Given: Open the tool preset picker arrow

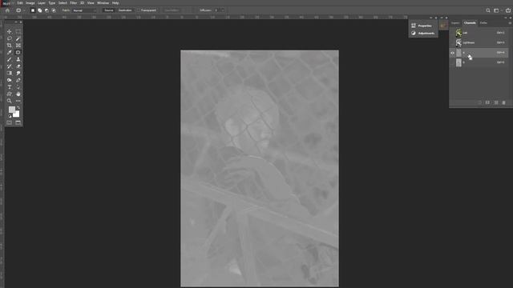Looking at the screenshot, I should [24, 10].
